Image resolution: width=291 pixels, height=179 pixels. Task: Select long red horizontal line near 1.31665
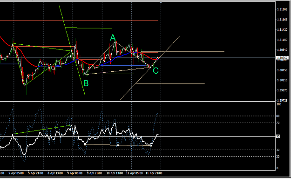coord(79,21)
